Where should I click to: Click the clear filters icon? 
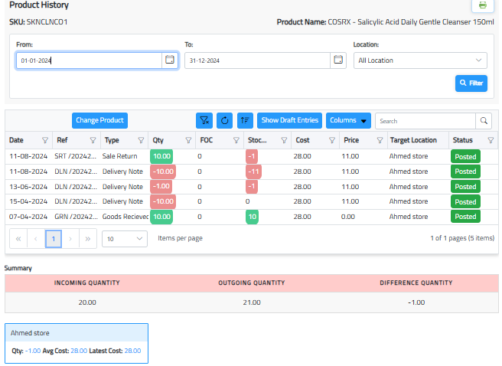click(x=204, y=120)
